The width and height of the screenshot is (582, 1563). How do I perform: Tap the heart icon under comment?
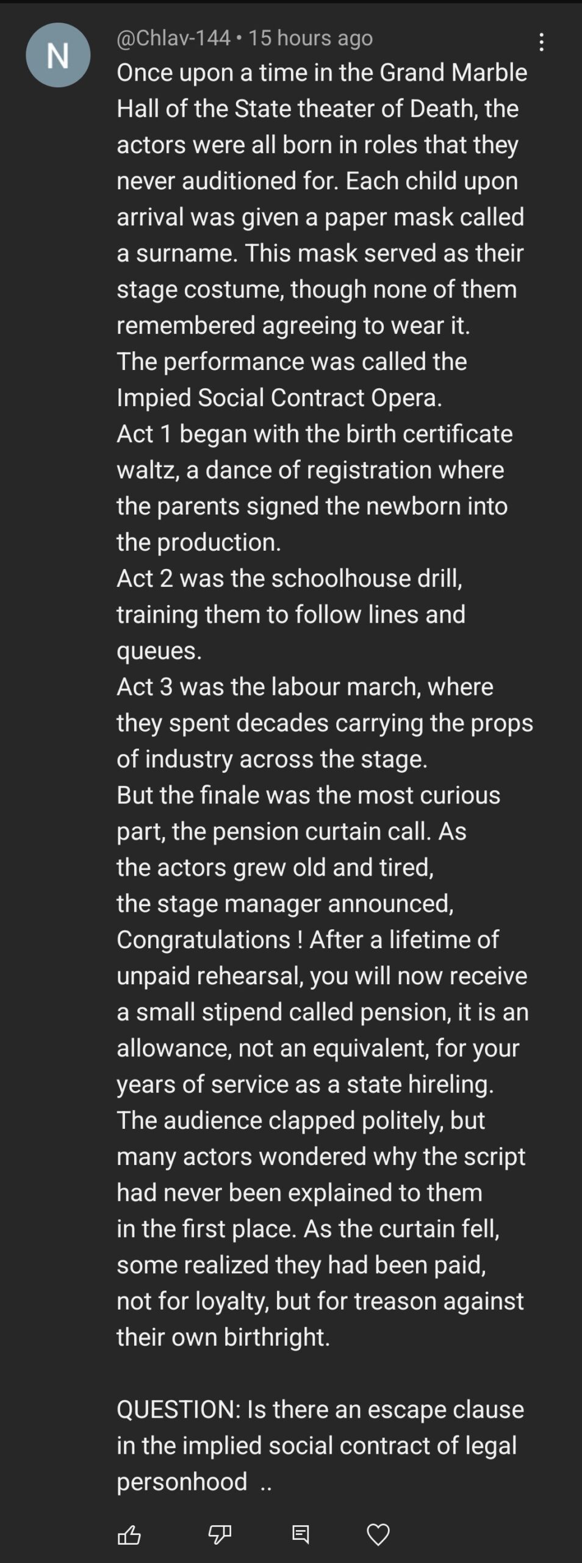(378, 1534)
